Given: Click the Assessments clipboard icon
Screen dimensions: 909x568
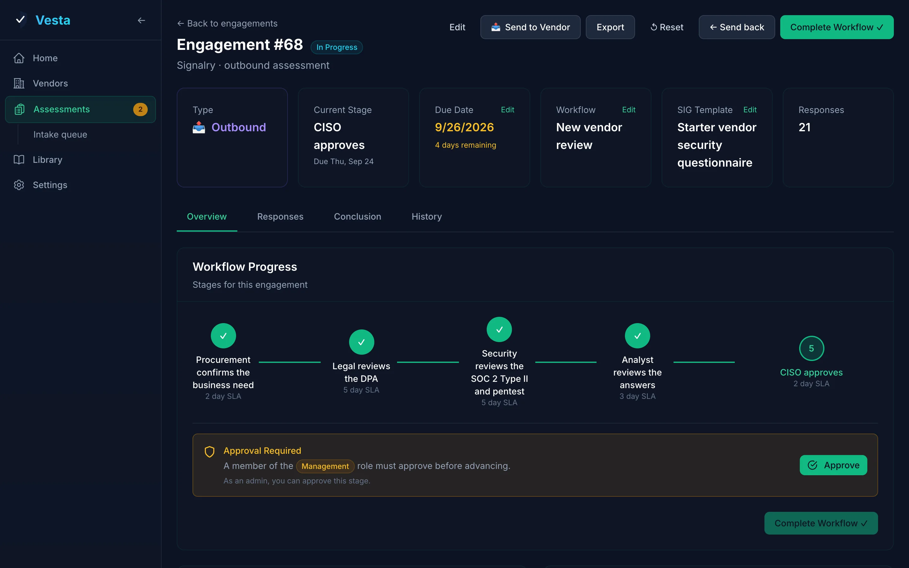Looking at the screenshot, I should (20, 109).
